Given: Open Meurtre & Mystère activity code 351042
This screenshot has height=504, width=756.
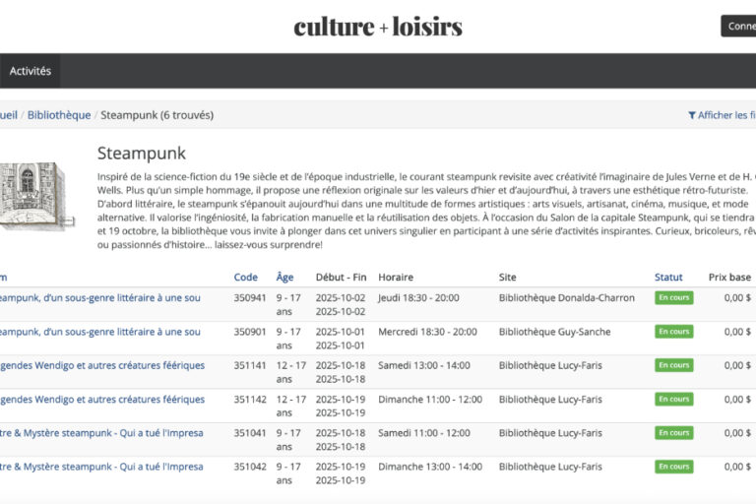Looking at the screenshot, I should pyautogui.click(x=99, y=467).
